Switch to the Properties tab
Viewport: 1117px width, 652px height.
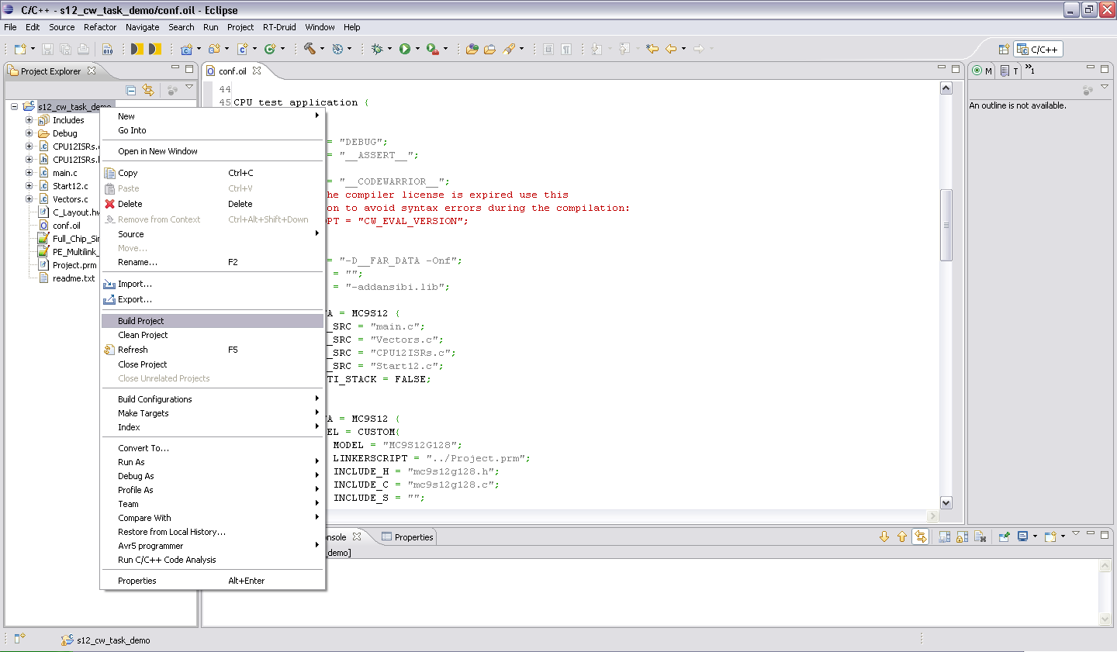(x=407, y=536)
